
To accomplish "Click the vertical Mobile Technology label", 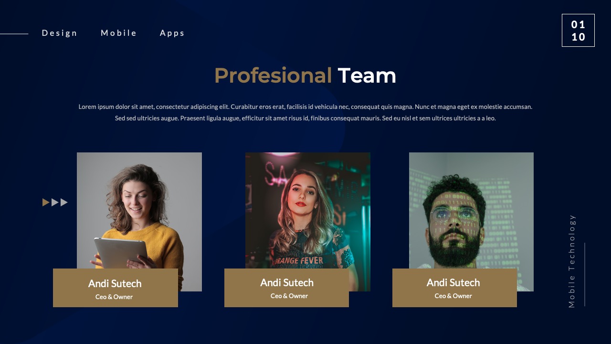I will pyautogui.click(x=572, y=261).
